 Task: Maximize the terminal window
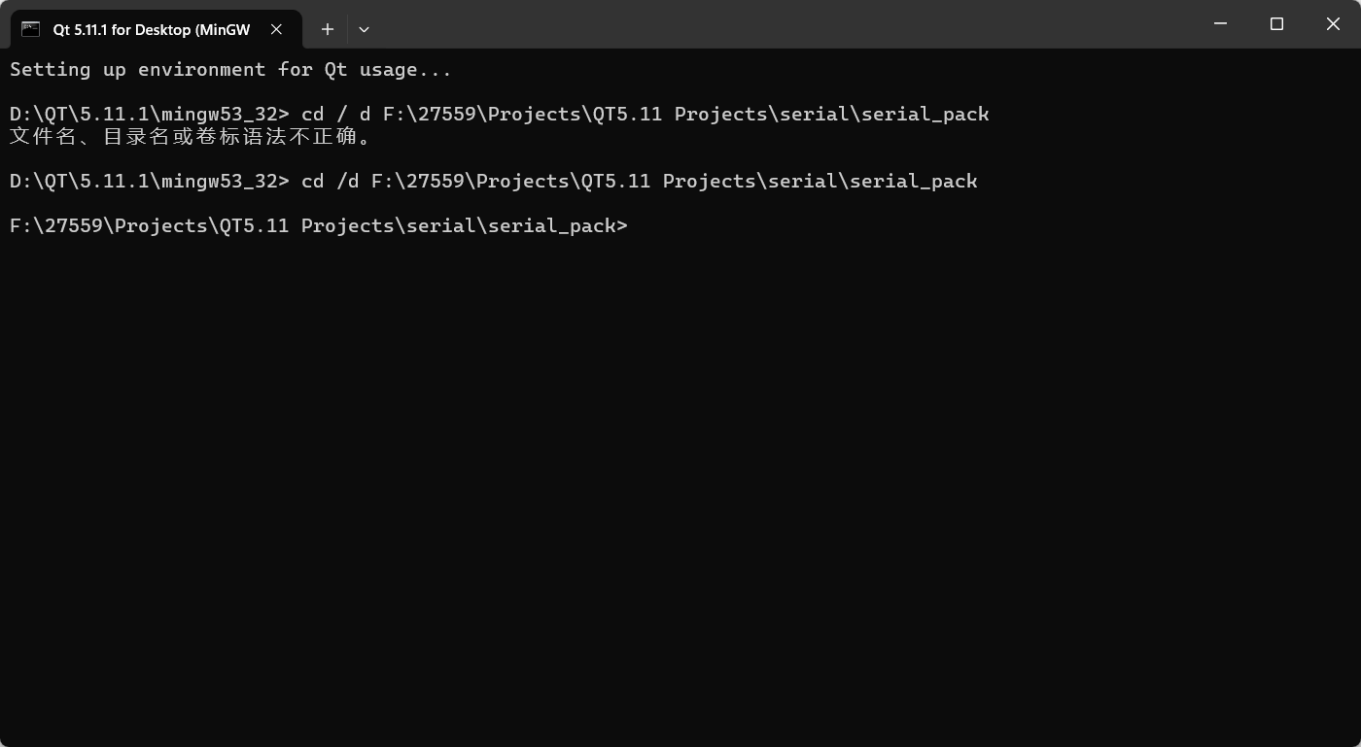pyautogui.click(x=1276, y=23)
